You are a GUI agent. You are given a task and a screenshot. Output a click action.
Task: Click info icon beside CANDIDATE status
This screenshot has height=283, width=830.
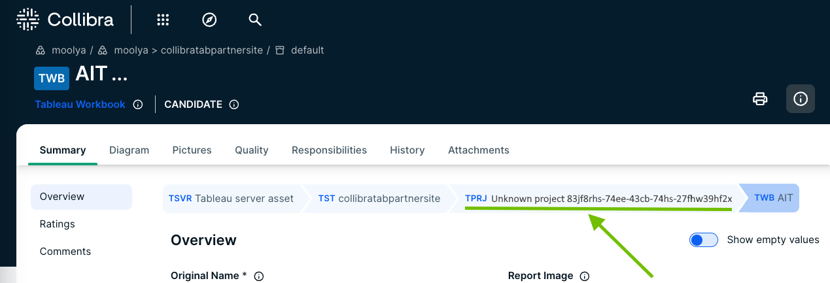pyautogui.click(x=234, y=105)
